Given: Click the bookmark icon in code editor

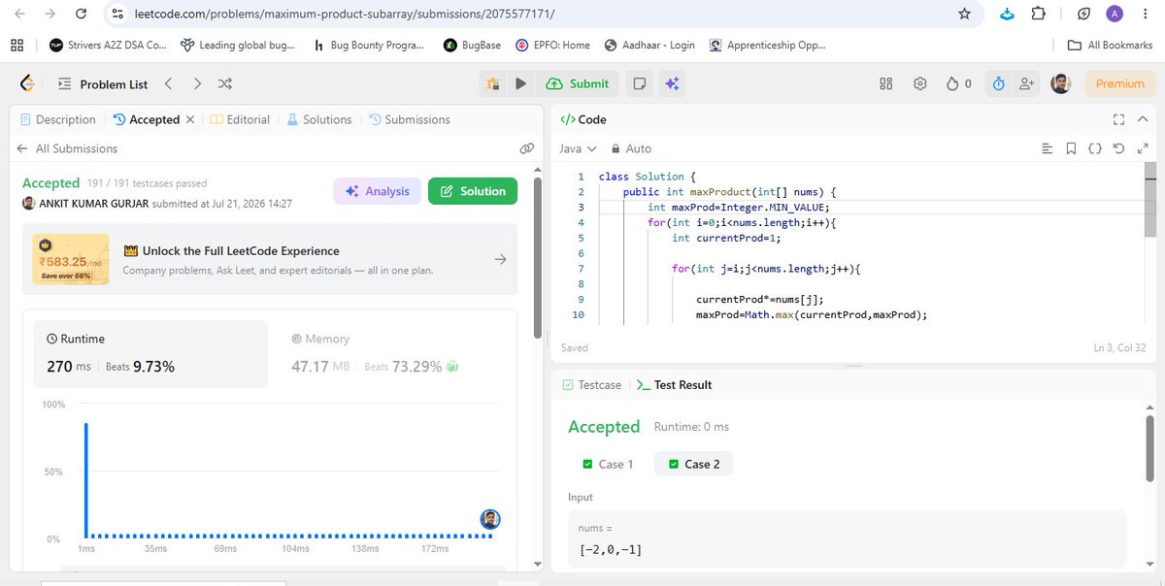Looking at the screenshot, I should pos(1071,148).
